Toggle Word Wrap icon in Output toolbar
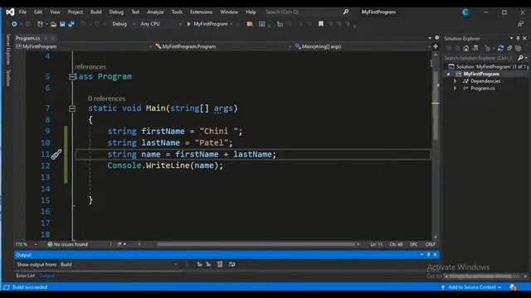 point(231,264)
